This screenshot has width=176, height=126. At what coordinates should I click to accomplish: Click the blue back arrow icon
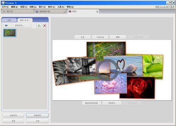[x=6, y=25]
